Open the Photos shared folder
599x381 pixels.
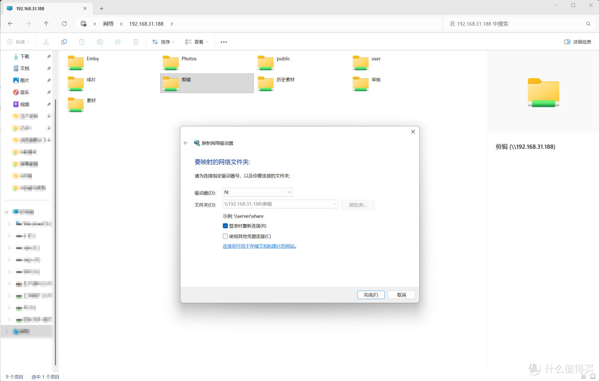pyautogui.click(x=180, y=63)
